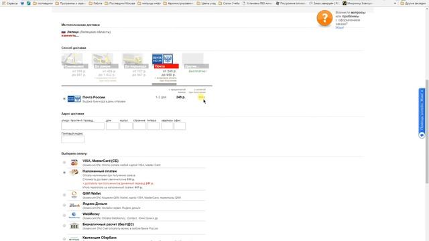This screenshot has width=429, height=241.
Task: Select the Самовывоз delivery method tile
Action: click(74, 61)
